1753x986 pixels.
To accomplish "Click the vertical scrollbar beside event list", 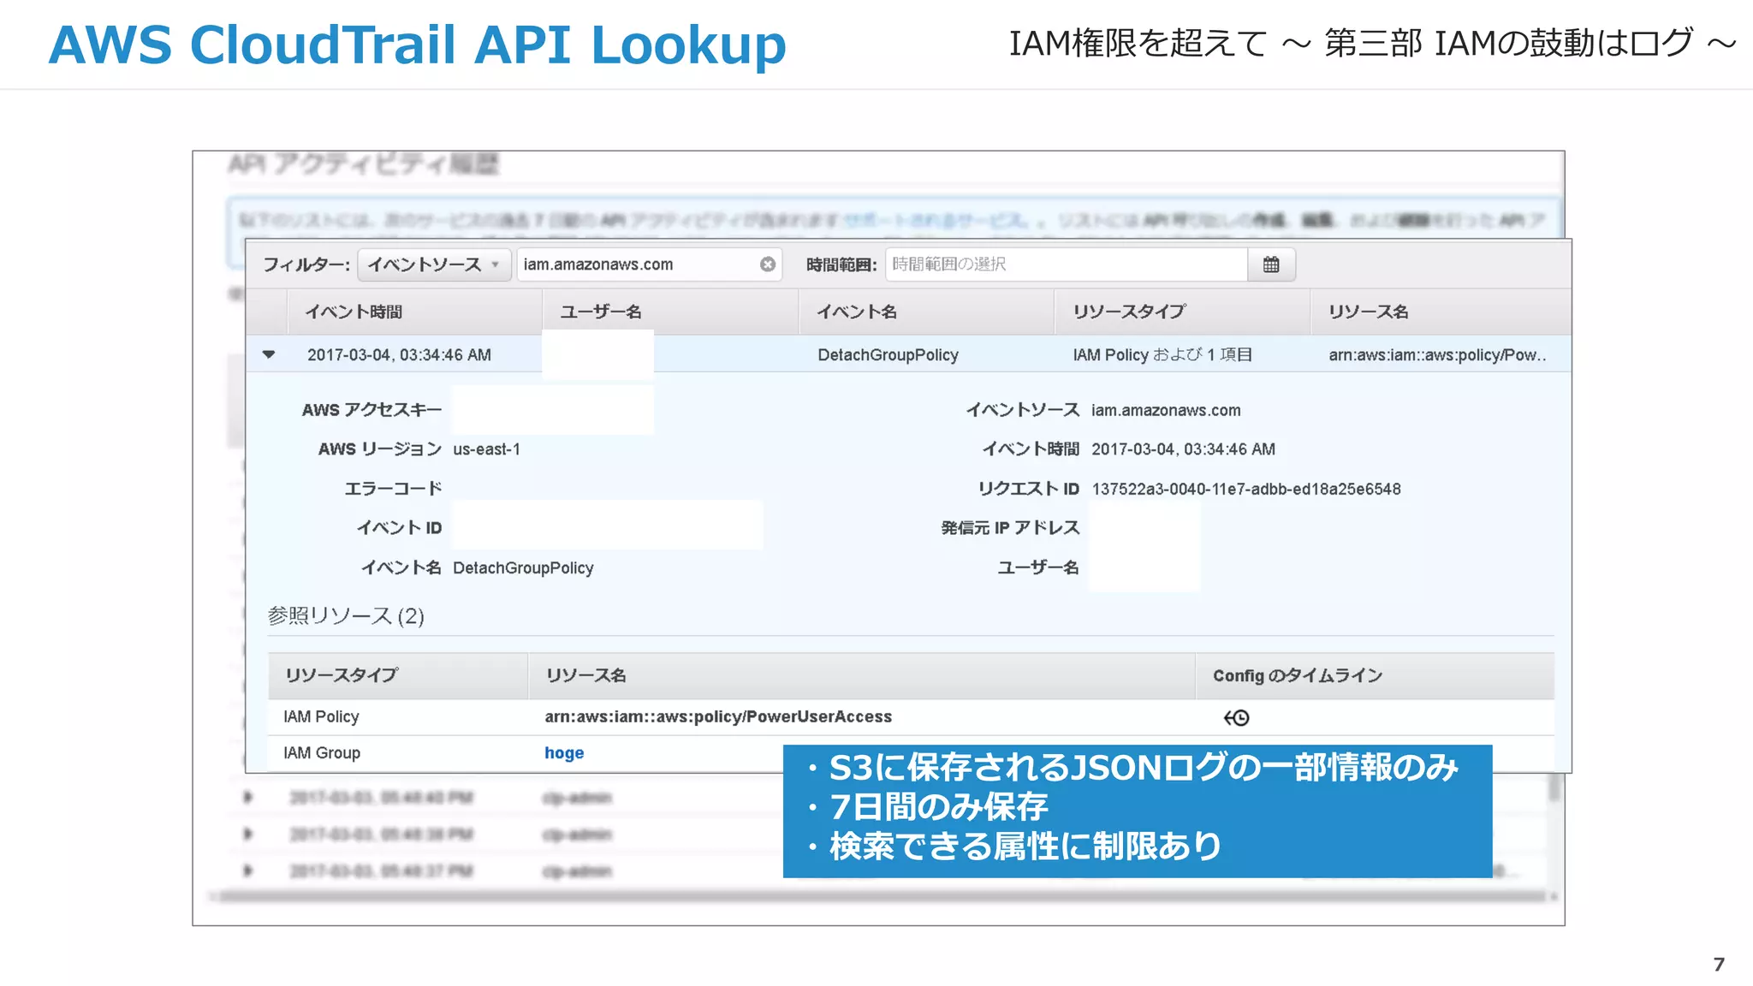I will pyautogui.click(x=1554, y=787).
